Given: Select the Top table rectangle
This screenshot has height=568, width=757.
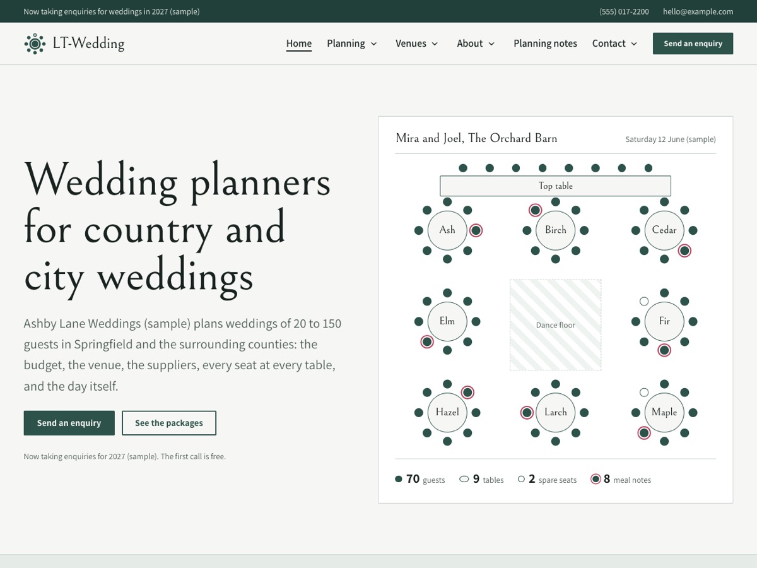Looking at the screenshot, I should (555, 186).
